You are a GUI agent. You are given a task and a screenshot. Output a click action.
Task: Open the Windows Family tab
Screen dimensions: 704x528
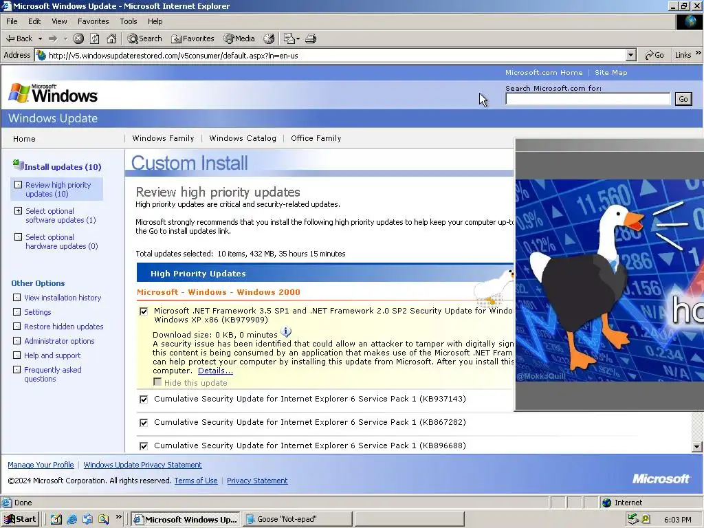coord(163,138)
